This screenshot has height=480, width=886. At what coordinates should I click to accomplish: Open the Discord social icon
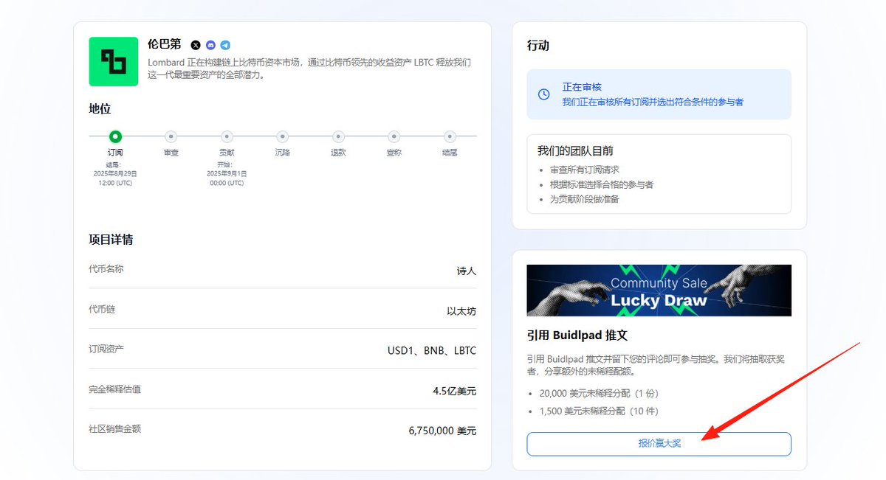pyautogui.click(x=210, y=45)
